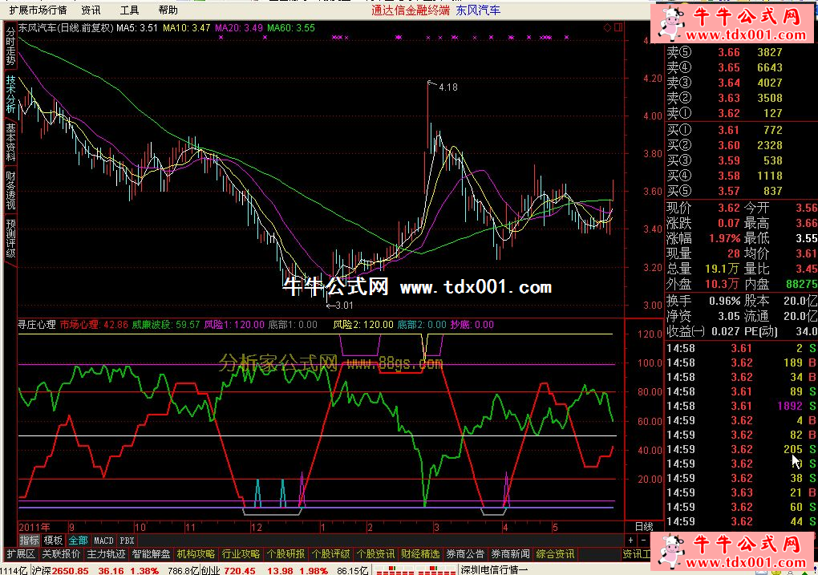Click the 卖⑤ 3.66 order row
Image resolution: width=818 pixels, height=575 pixels.
[x=725, y=52]
